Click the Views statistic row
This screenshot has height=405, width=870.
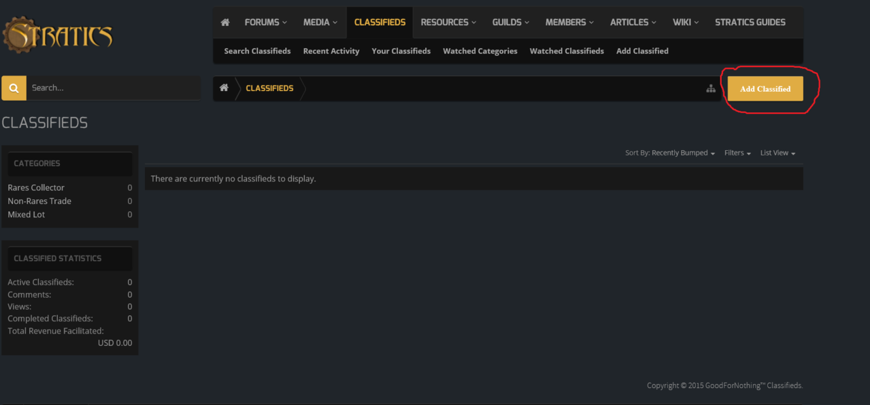pyautogui.click(x=70, y=306)
